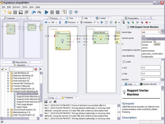Pause the running process
The width and height of the screenshot is (165, 124).
point(52,12)
